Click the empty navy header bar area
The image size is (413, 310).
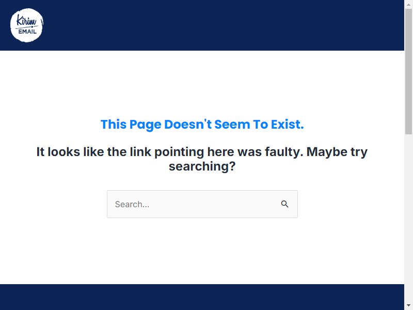224,25
